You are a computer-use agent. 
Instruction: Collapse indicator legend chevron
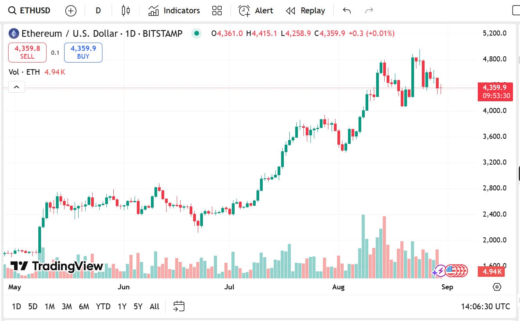[x=16, y=87]
